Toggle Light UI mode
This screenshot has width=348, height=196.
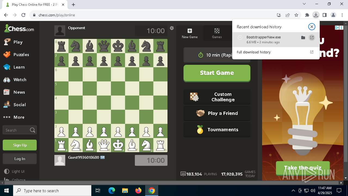coord(18,171)
